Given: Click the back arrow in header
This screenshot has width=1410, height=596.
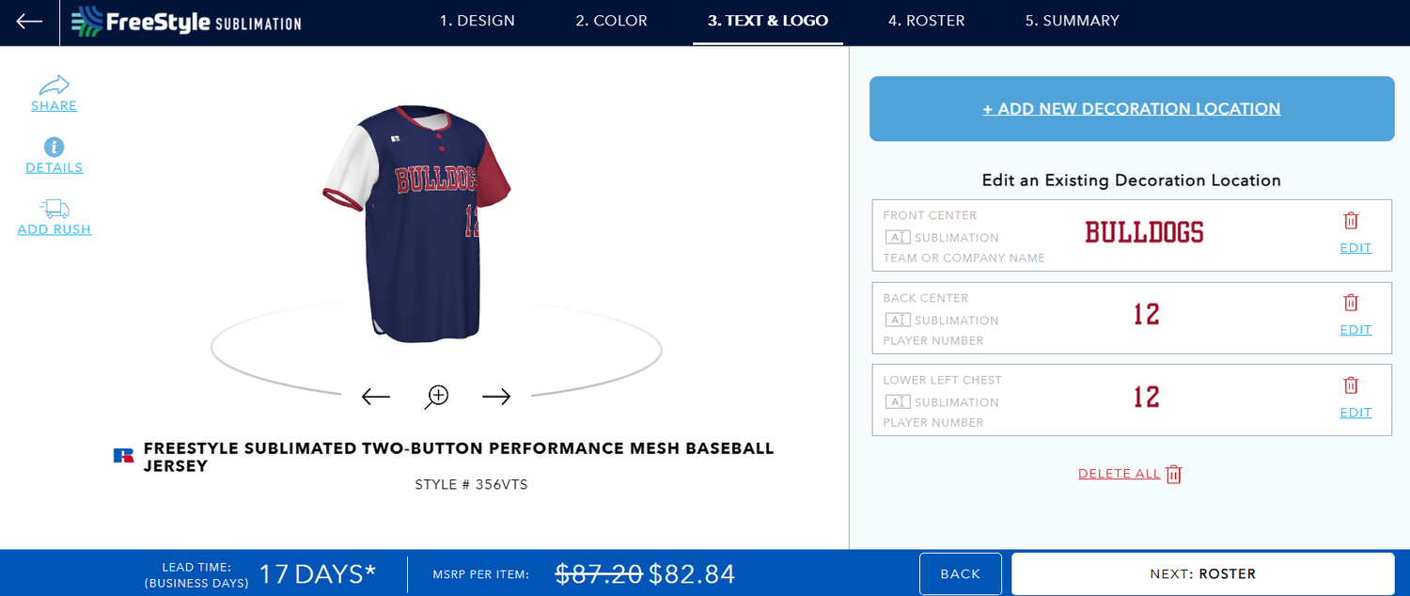Looking at the screenshot, I should point(29,22).
